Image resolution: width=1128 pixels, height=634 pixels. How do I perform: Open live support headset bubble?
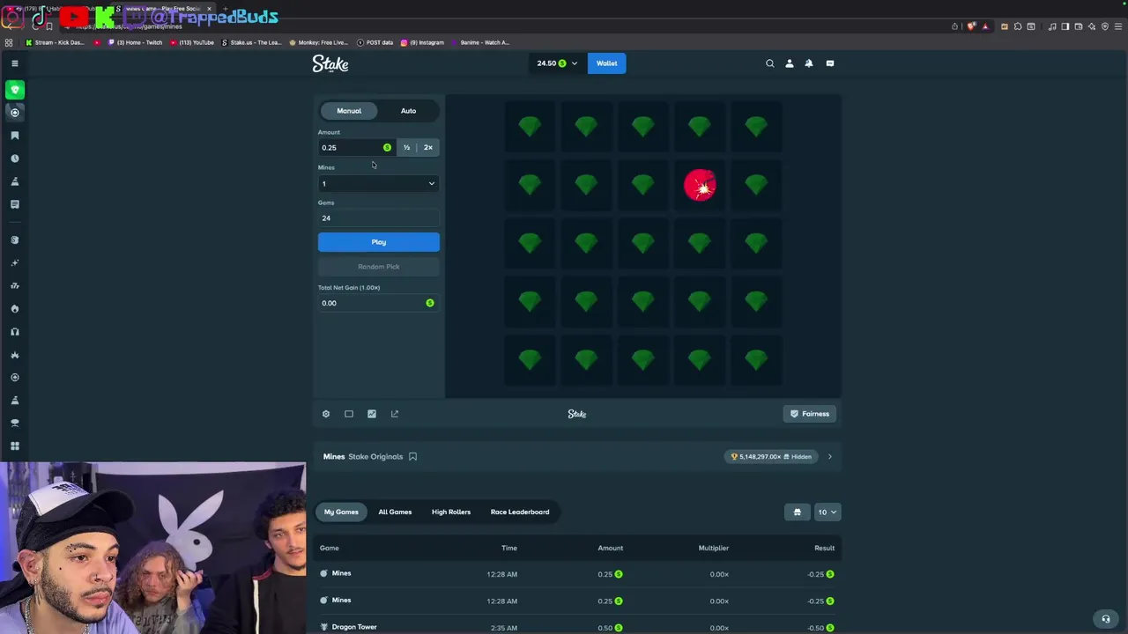[x=1106, y=619]
